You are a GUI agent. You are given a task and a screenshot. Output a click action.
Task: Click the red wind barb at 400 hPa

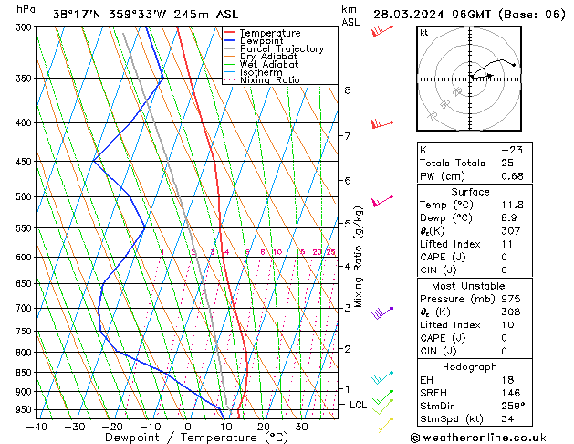(x=382, y=124)
